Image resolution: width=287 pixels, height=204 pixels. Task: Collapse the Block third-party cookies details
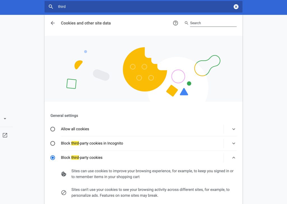point(233,157)
